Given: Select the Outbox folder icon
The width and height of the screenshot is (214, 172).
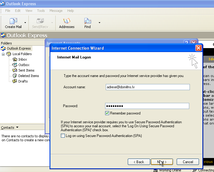Looking at the screenshot, I should tap(15, 65).
